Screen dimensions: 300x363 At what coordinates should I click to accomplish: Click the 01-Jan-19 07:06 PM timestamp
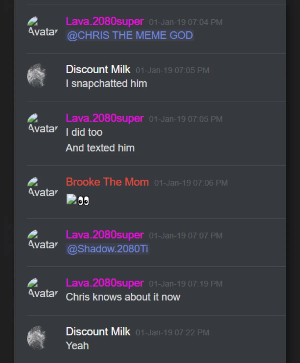(191, 183)
